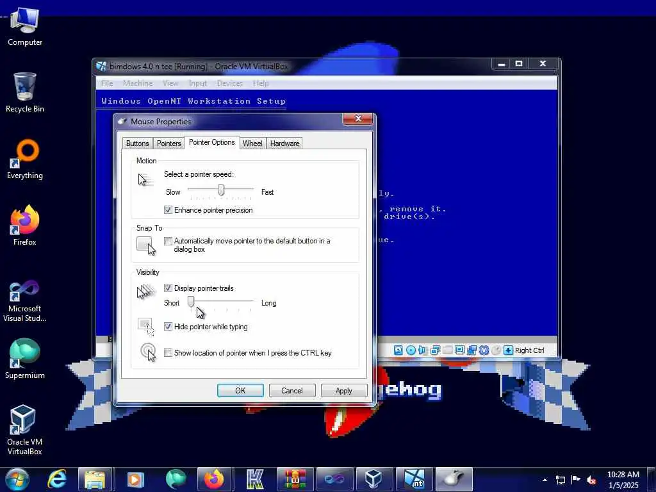The height and width of the screenshot is (492, 656).
Task: Open the VirtualBox View menu
Action: [x=170, y=83]
